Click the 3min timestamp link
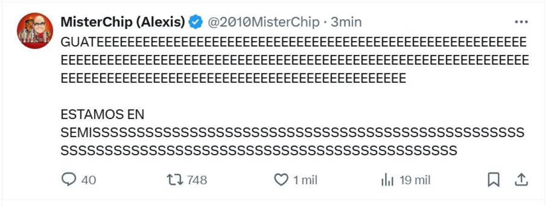Screen dimensions: 554x206 [346, 22]
